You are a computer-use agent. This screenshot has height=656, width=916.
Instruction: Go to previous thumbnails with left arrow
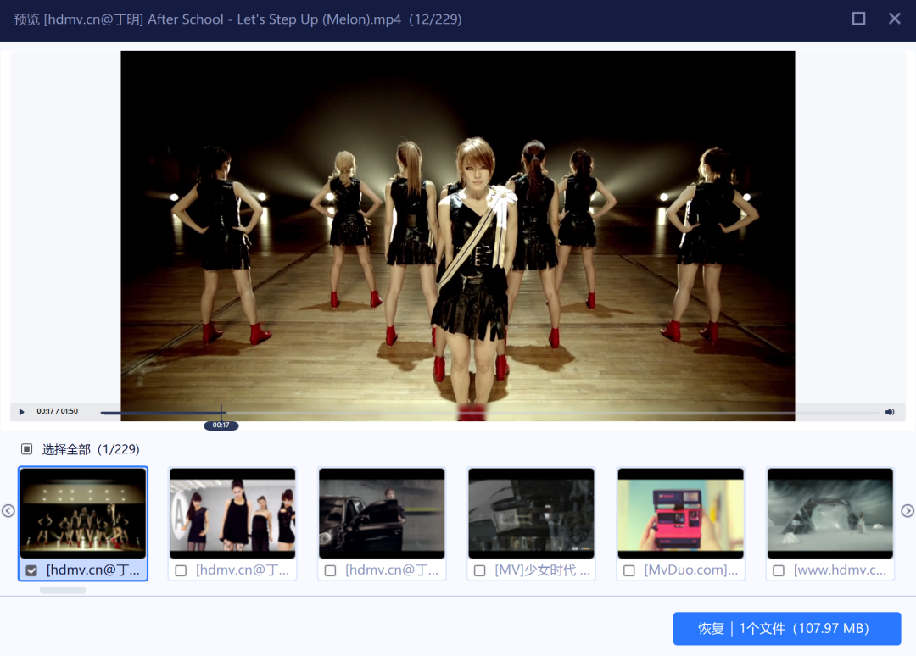(8, 511)
